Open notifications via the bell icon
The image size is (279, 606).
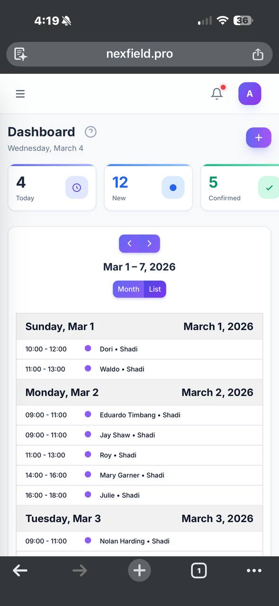216,93
